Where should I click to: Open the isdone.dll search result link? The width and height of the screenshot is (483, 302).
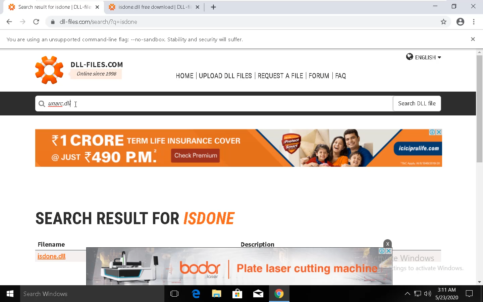(51, 256)
